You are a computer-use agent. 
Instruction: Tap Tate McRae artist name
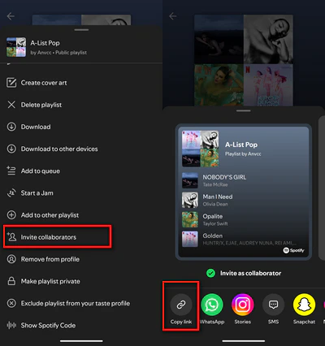pos(215,184)
